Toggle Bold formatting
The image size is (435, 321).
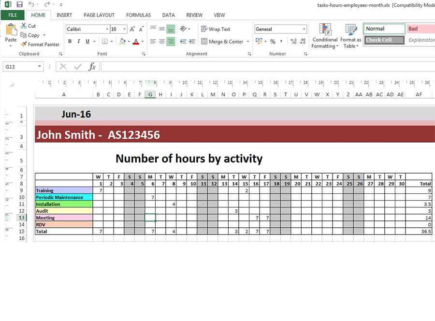pos(70,42)
